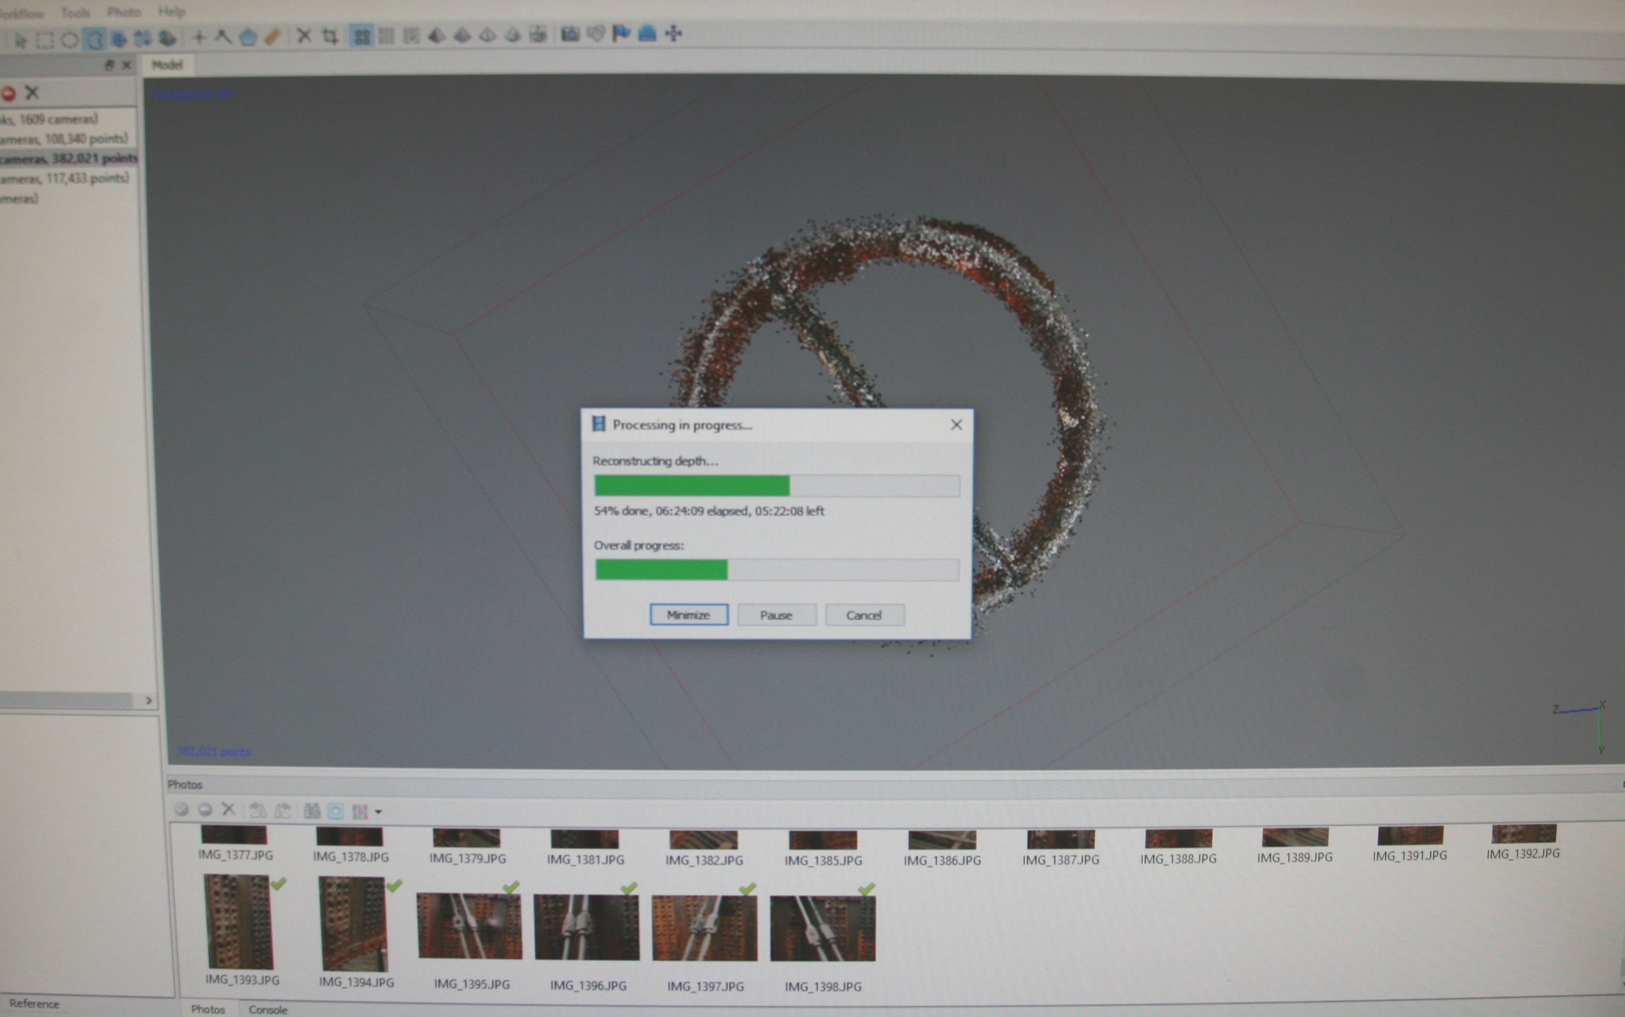Expand the workspace panel scroll right arrow
The width and height of the screenshot is (1625, 1017).
click(x=148, y=700)
